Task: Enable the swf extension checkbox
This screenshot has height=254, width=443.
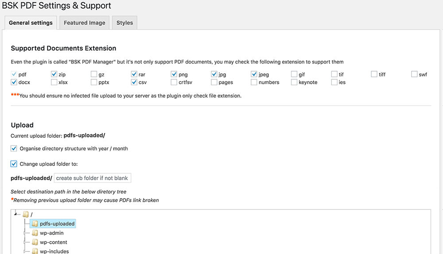Action: [x=414, y=74]
